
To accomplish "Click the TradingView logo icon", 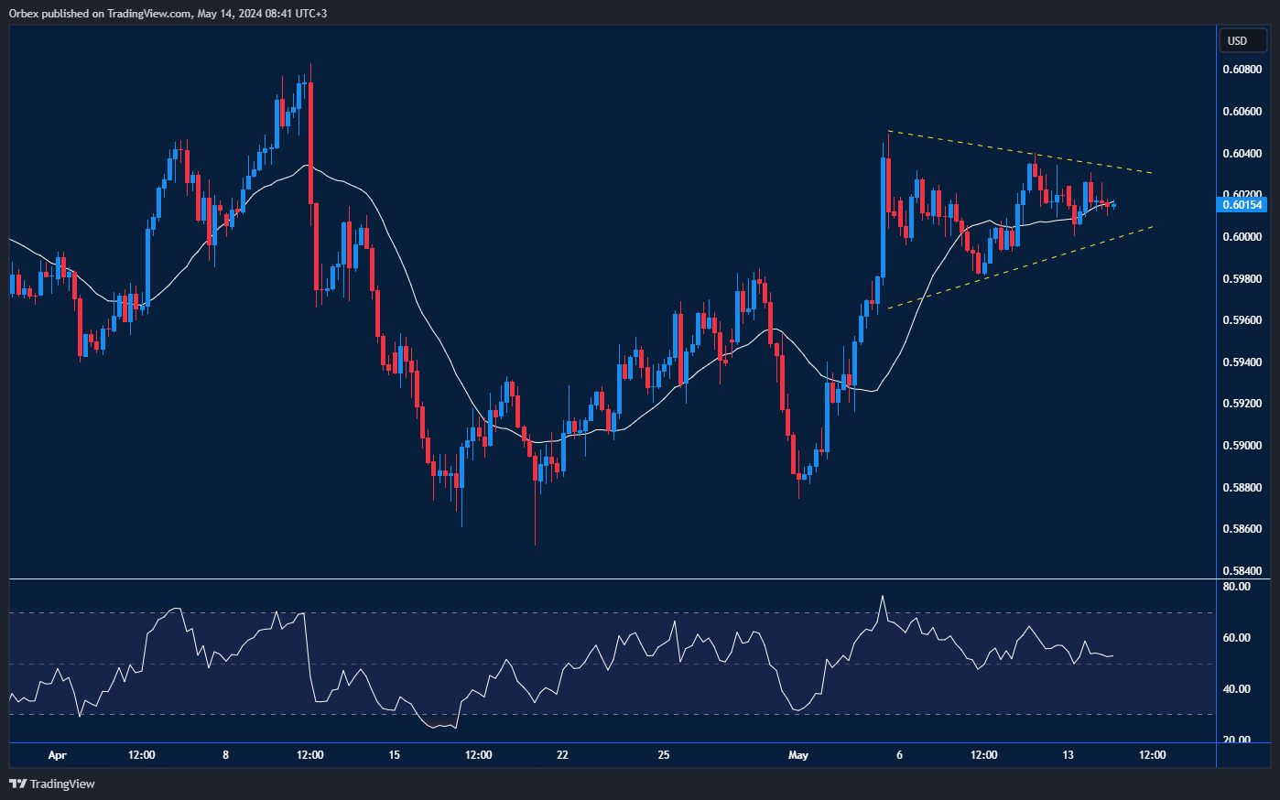I will point(17,784).
